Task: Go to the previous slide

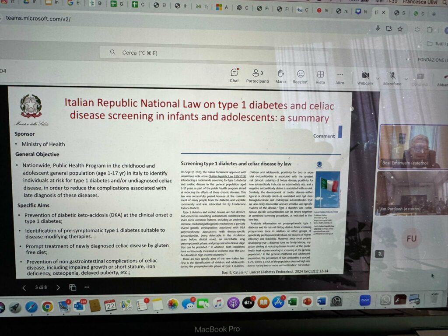Action: [x=24, y=287]
